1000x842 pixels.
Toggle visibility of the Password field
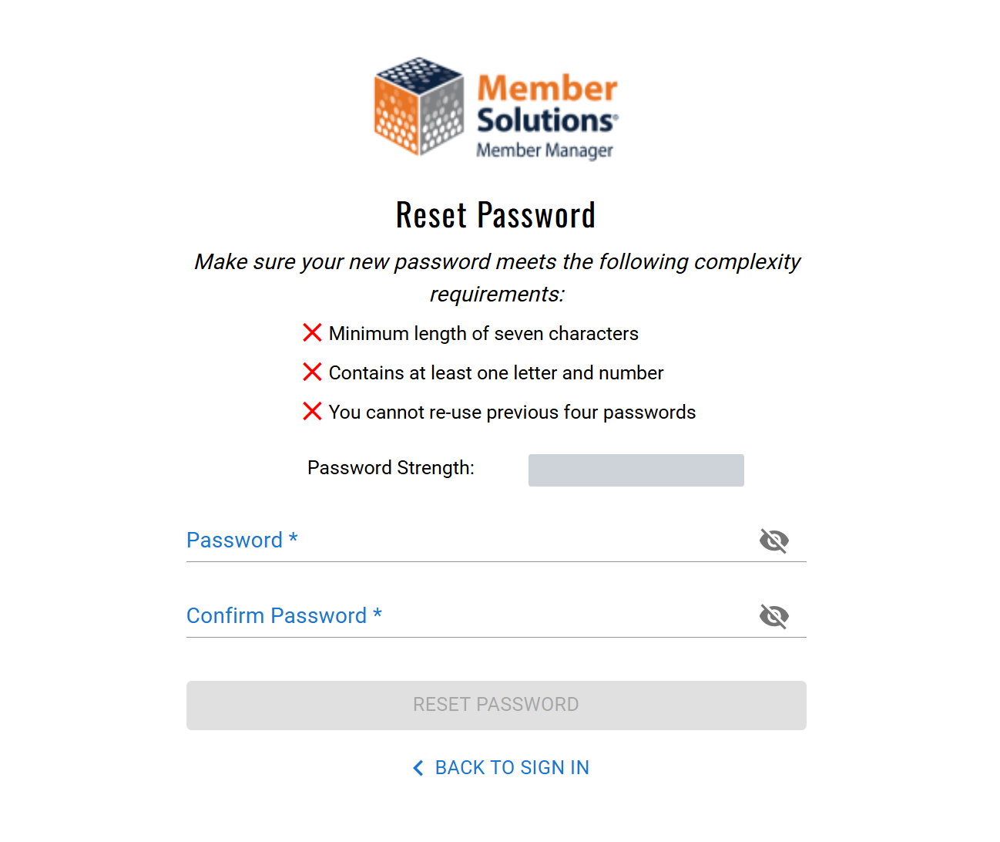point(773,541)
